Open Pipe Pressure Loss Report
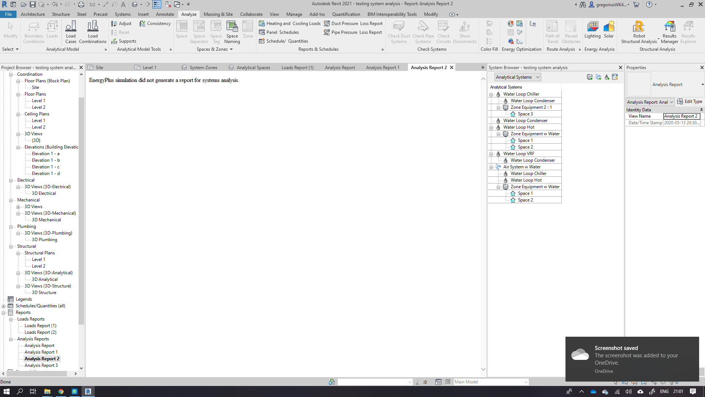Viewport: 705px width, 397px height. (352, 32)
